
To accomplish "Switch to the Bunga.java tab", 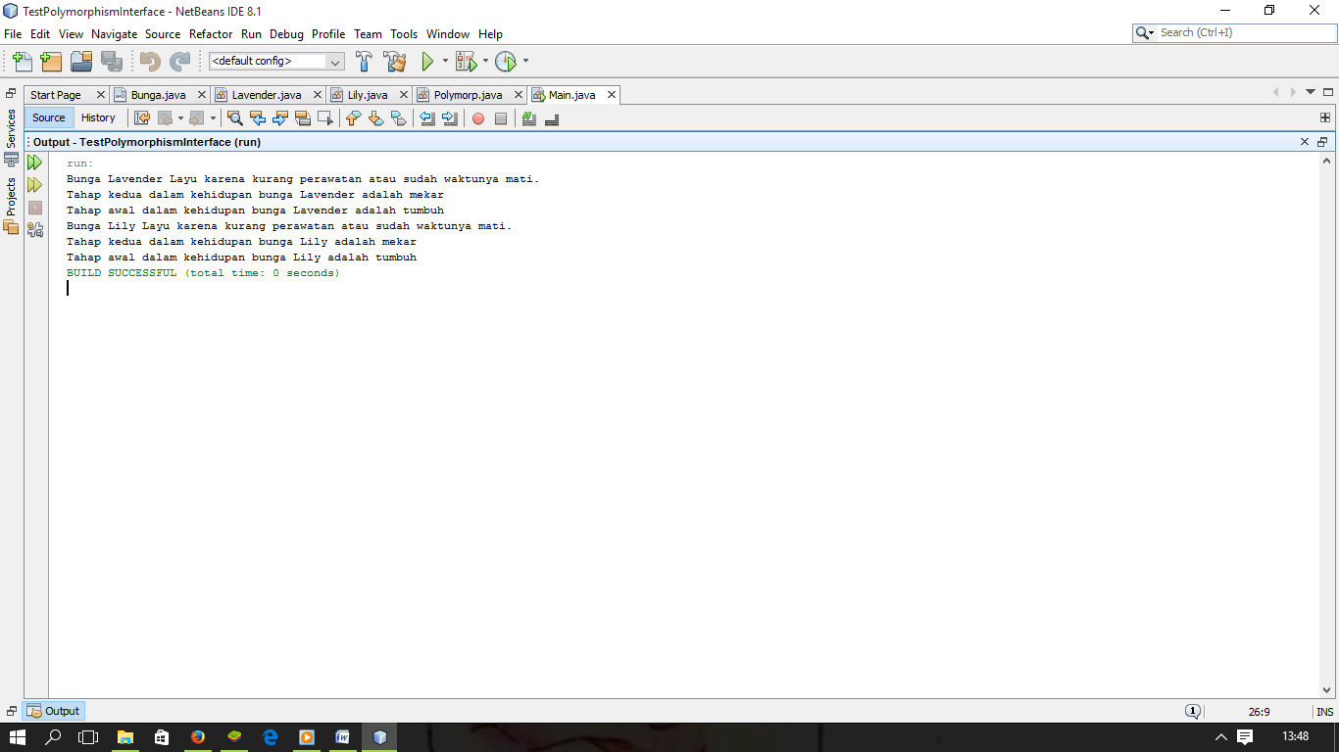I will (159, 95).
